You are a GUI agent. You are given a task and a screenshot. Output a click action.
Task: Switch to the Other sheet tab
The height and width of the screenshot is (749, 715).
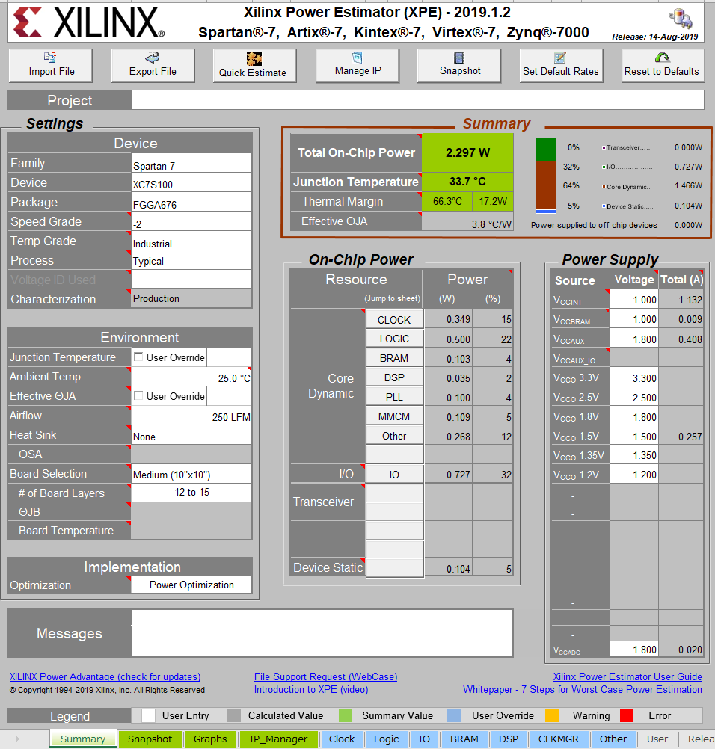tap(613, 739)
